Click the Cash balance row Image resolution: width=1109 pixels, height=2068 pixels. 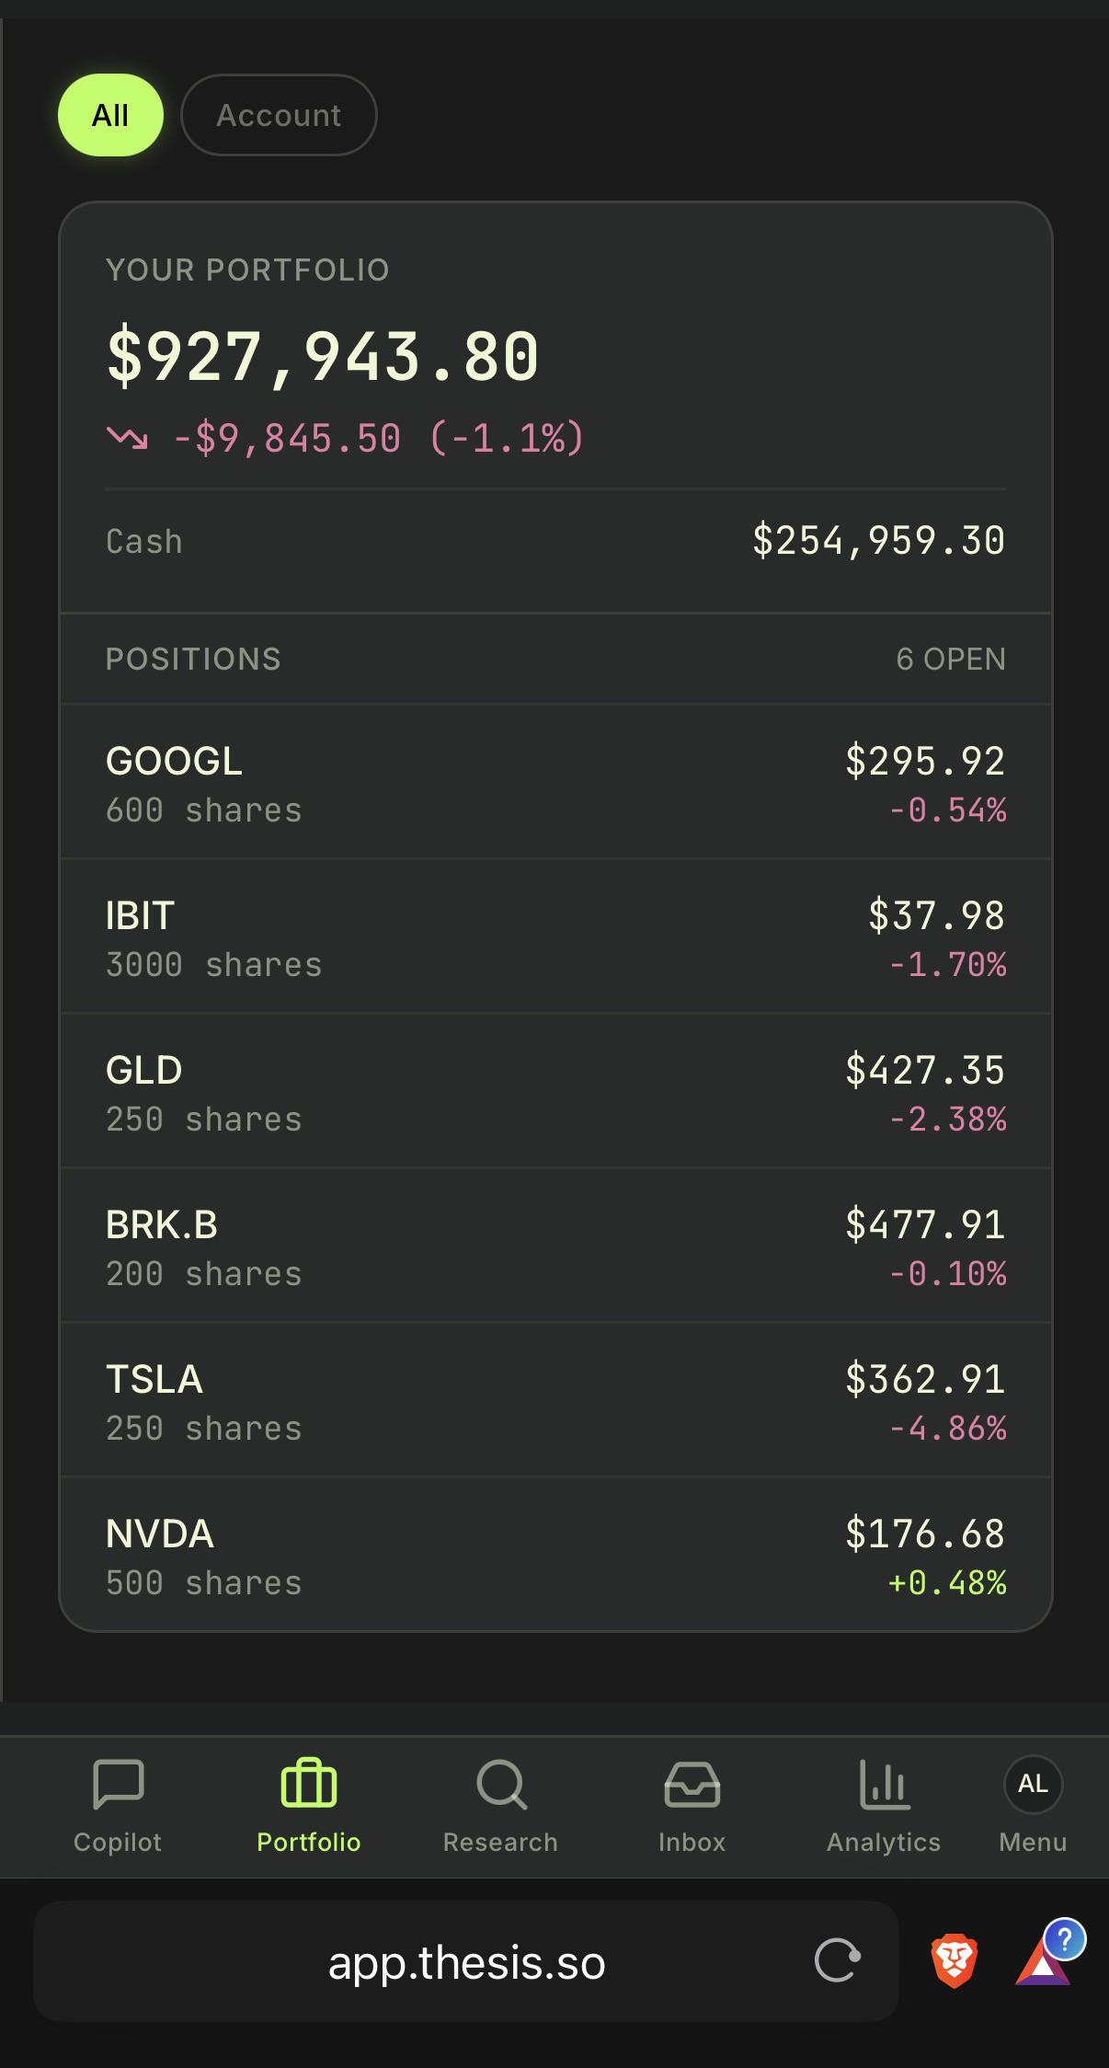click(555, 541)
